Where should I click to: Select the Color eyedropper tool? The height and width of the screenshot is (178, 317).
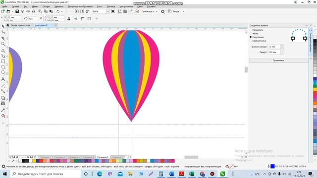(3, 110)
